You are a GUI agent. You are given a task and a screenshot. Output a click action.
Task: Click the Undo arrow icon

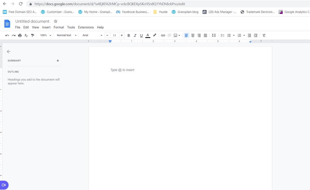point(7,35)
